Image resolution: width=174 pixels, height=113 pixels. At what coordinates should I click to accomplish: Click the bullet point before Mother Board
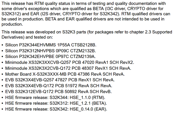[2, 74]
